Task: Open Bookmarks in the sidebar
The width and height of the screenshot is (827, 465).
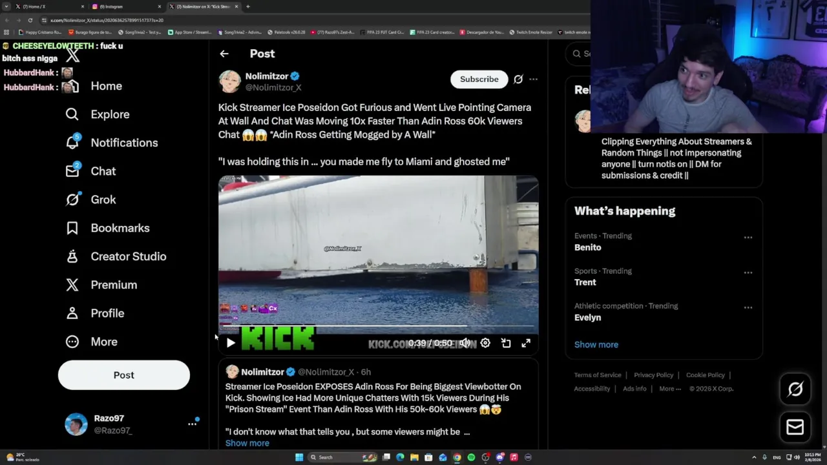Action: click(x=107, y=228)
